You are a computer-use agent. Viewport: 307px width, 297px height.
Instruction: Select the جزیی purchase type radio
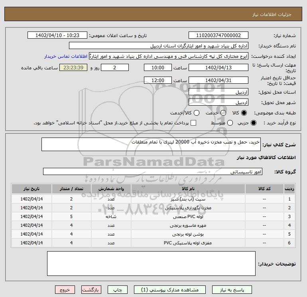[253, 123]
